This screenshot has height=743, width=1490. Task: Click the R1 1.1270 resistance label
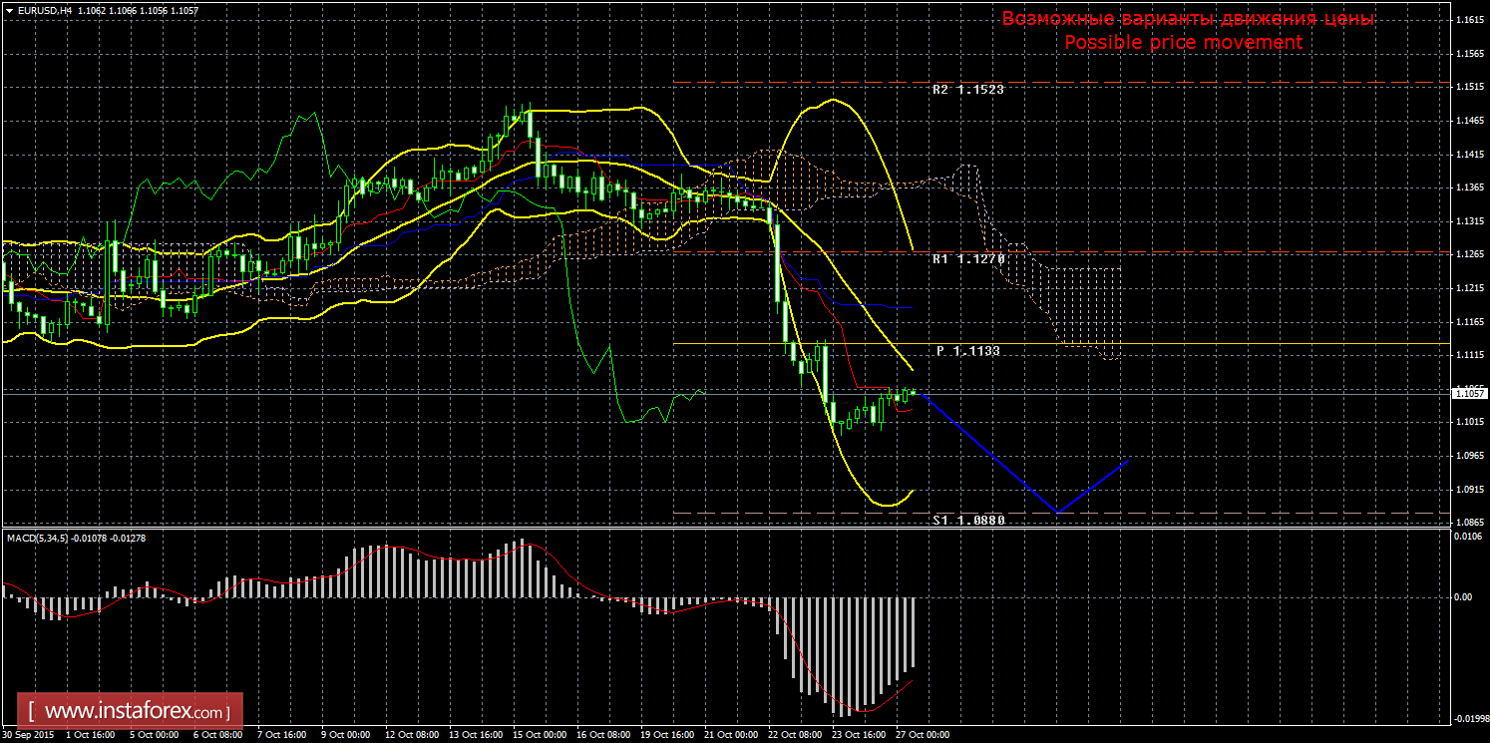point(967,259)
